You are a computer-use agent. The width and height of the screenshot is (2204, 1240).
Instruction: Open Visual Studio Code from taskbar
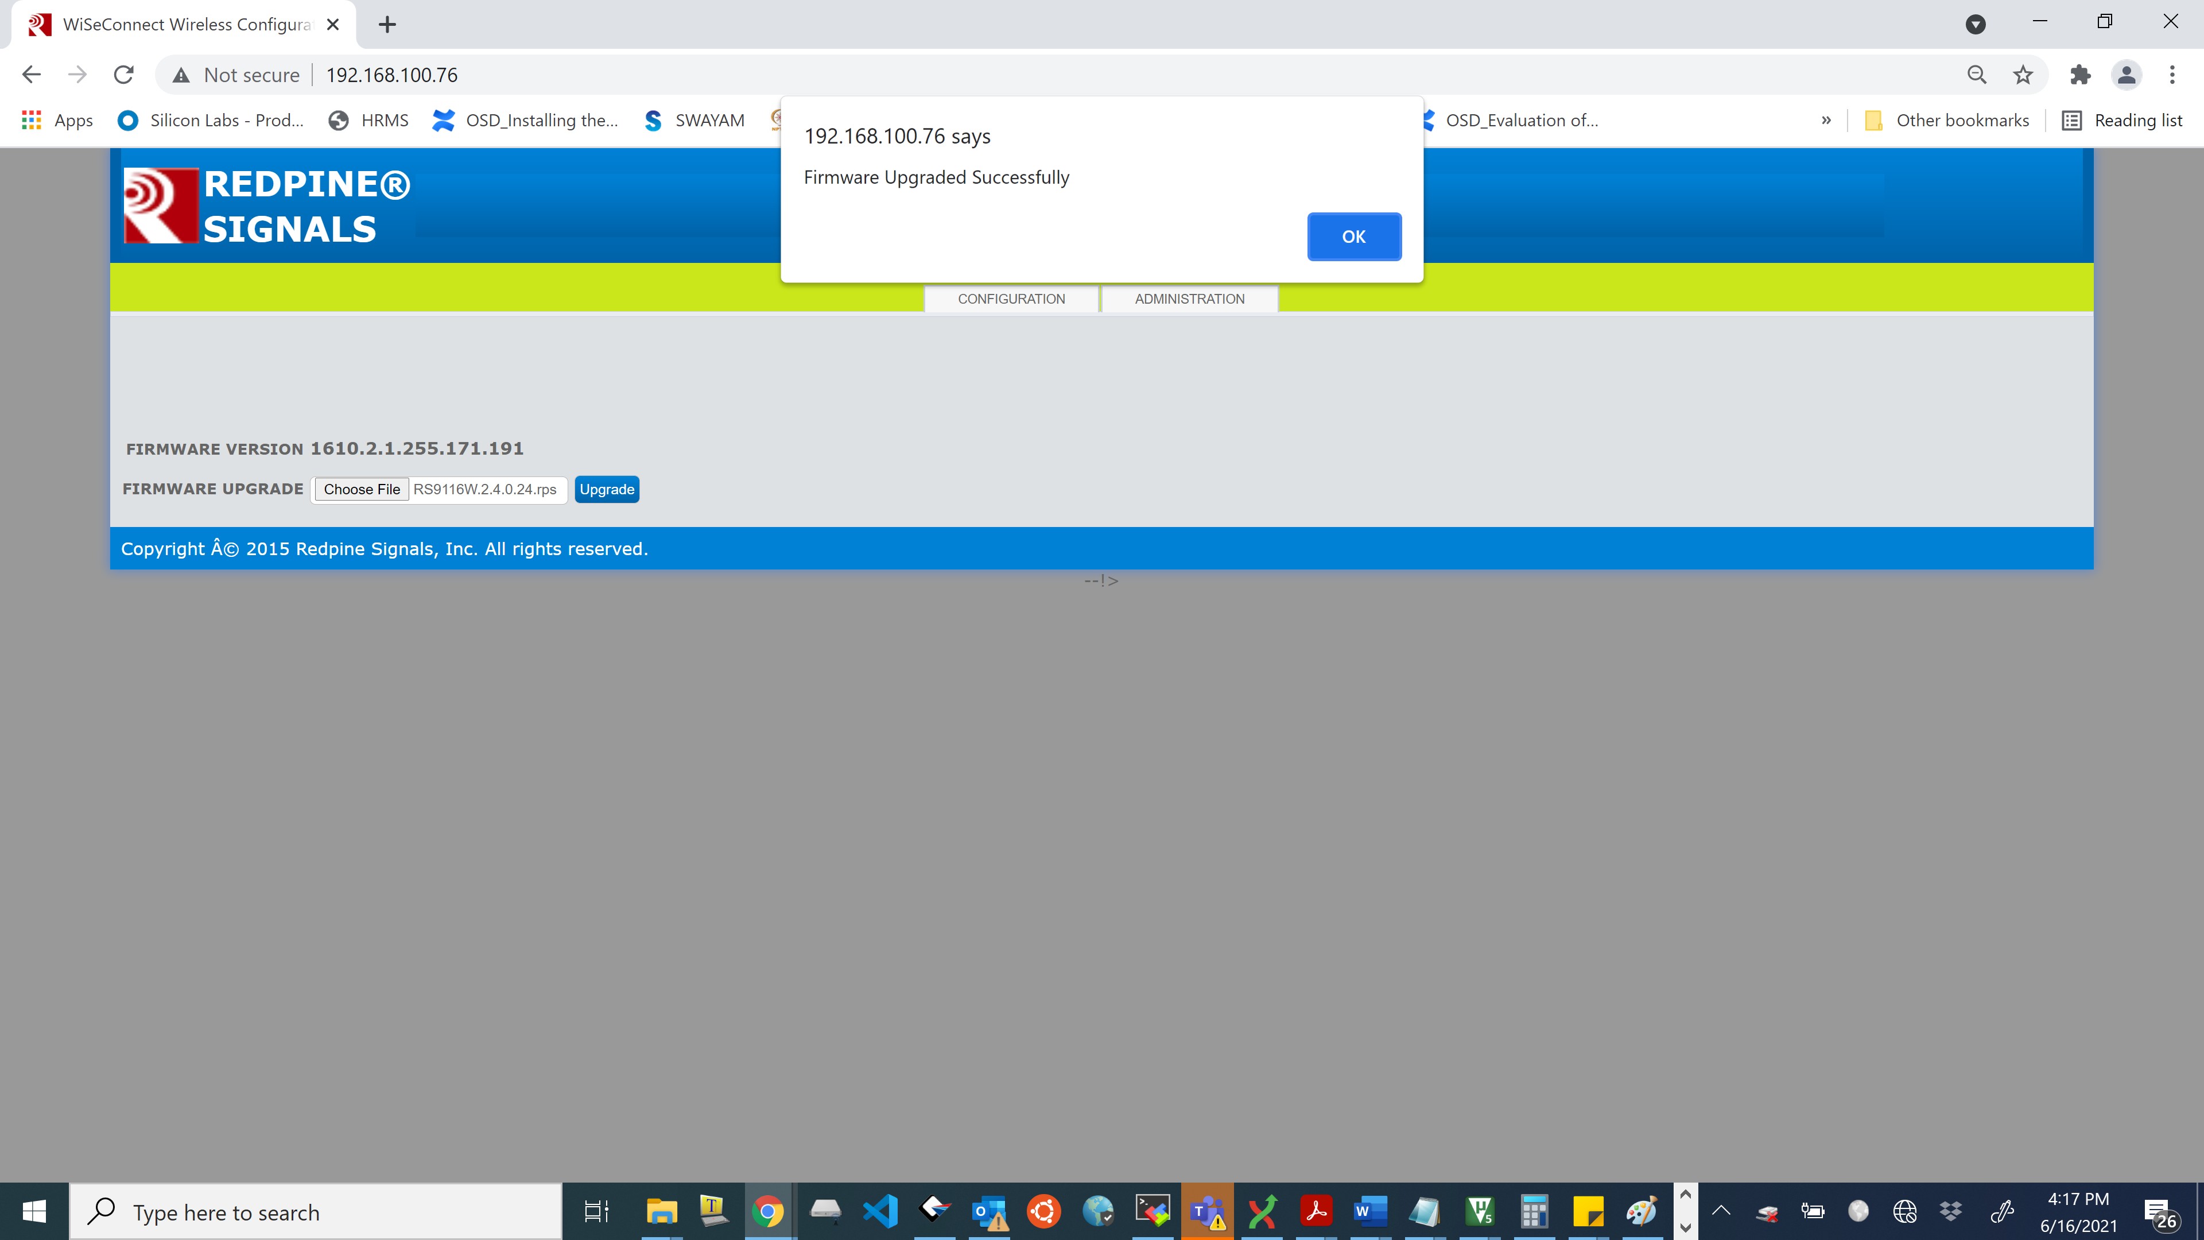pos(879,1211)
